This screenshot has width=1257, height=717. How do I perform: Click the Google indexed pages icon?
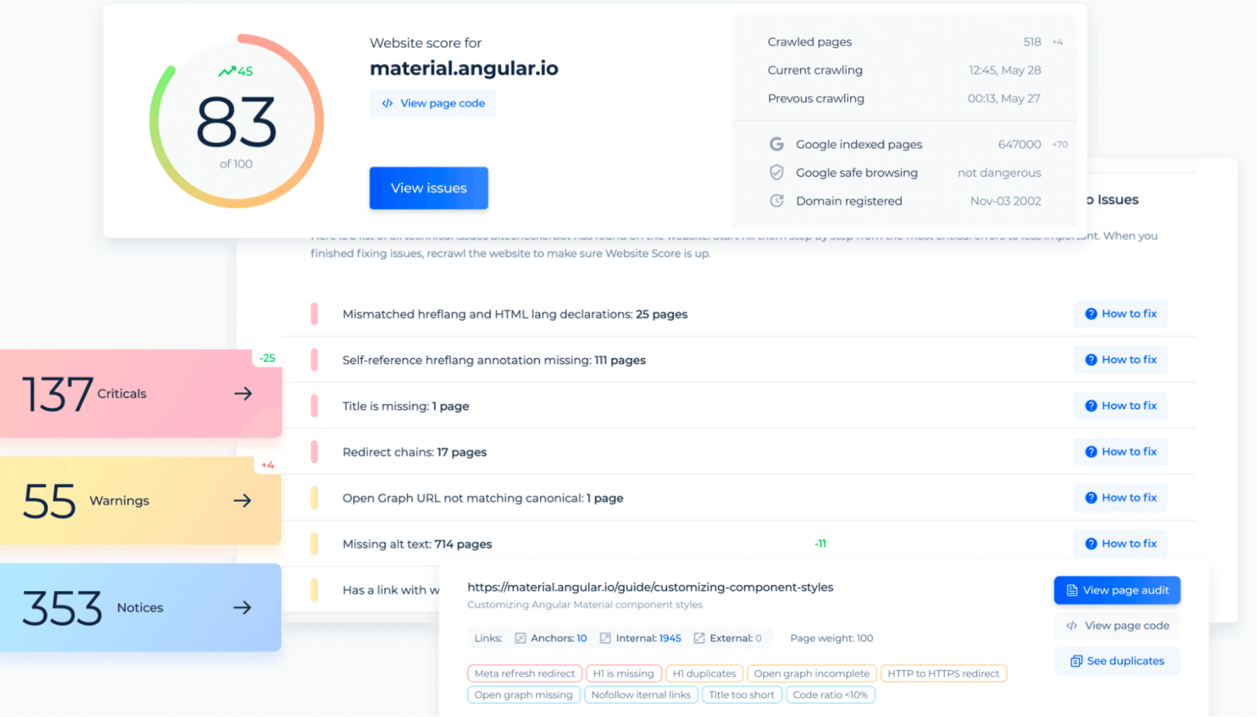[x=775, y=144]
